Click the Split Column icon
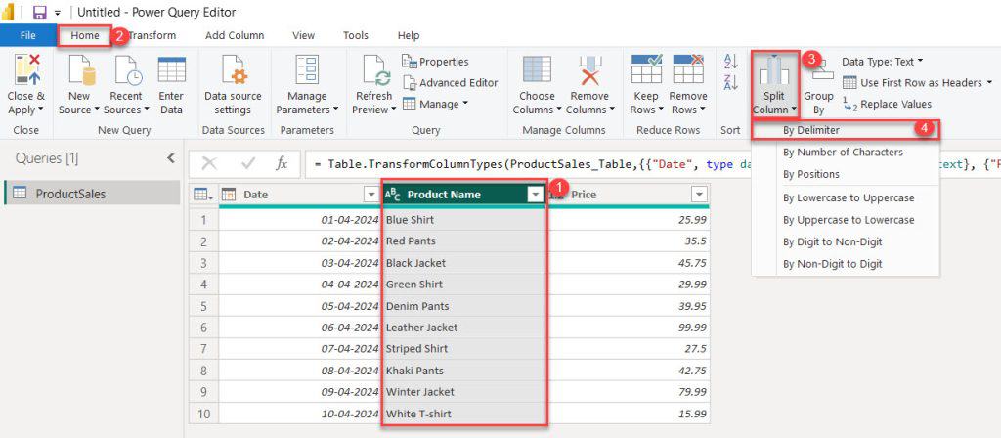 [x=774, y=70]
